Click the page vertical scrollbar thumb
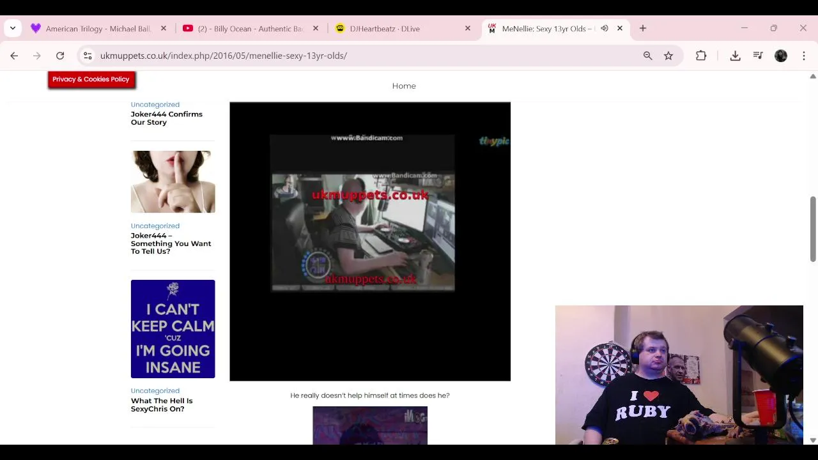The width and height of the screenshot is (818, 460). click(813, 229)
